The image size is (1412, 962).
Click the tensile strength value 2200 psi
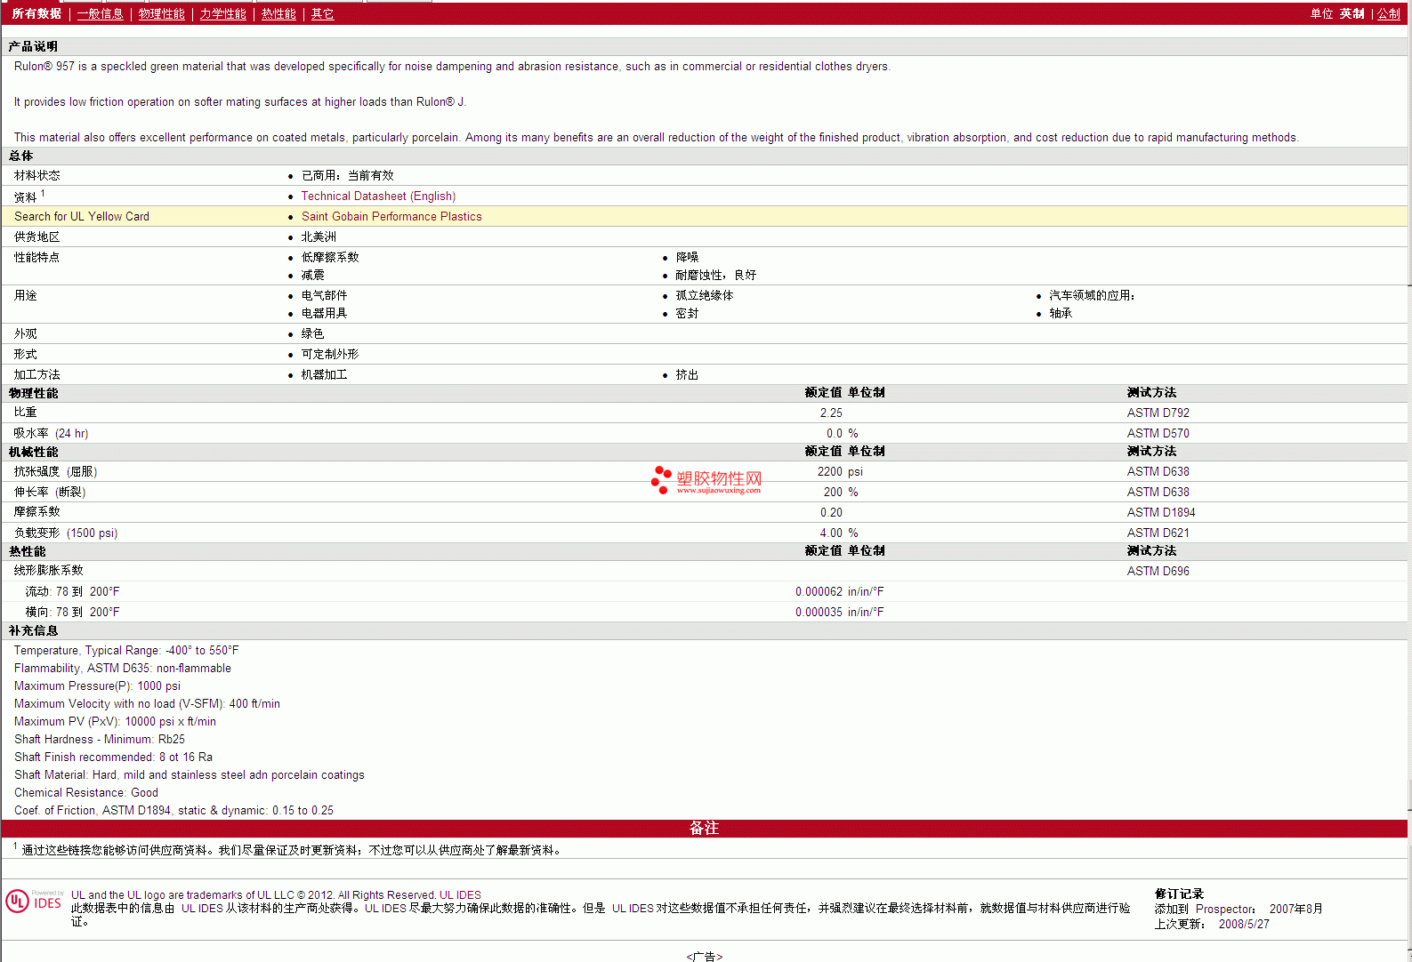840,472
